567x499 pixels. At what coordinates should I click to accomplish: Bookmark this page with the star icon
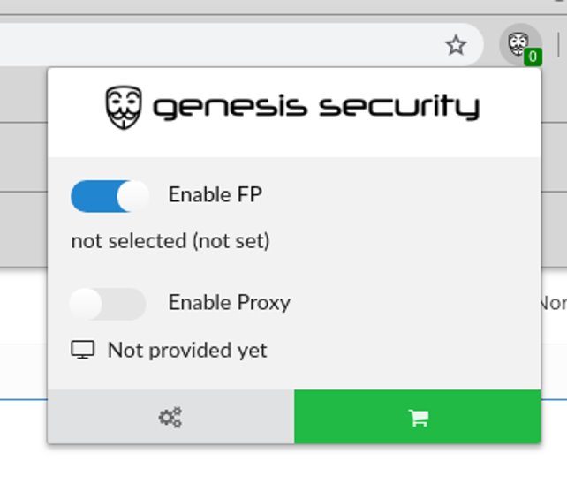(456, 45)
